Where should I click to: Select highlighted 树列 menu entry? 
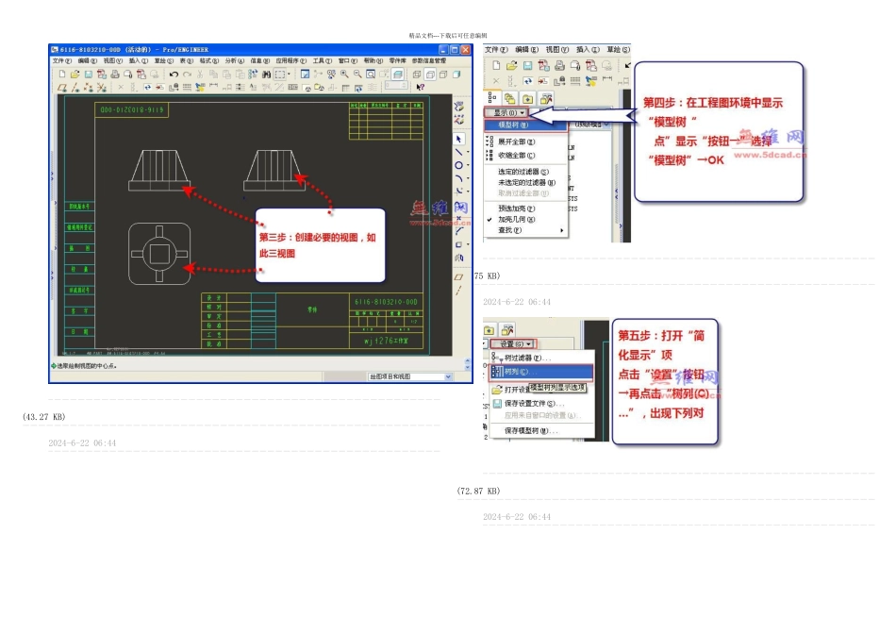tap(541, 372)
